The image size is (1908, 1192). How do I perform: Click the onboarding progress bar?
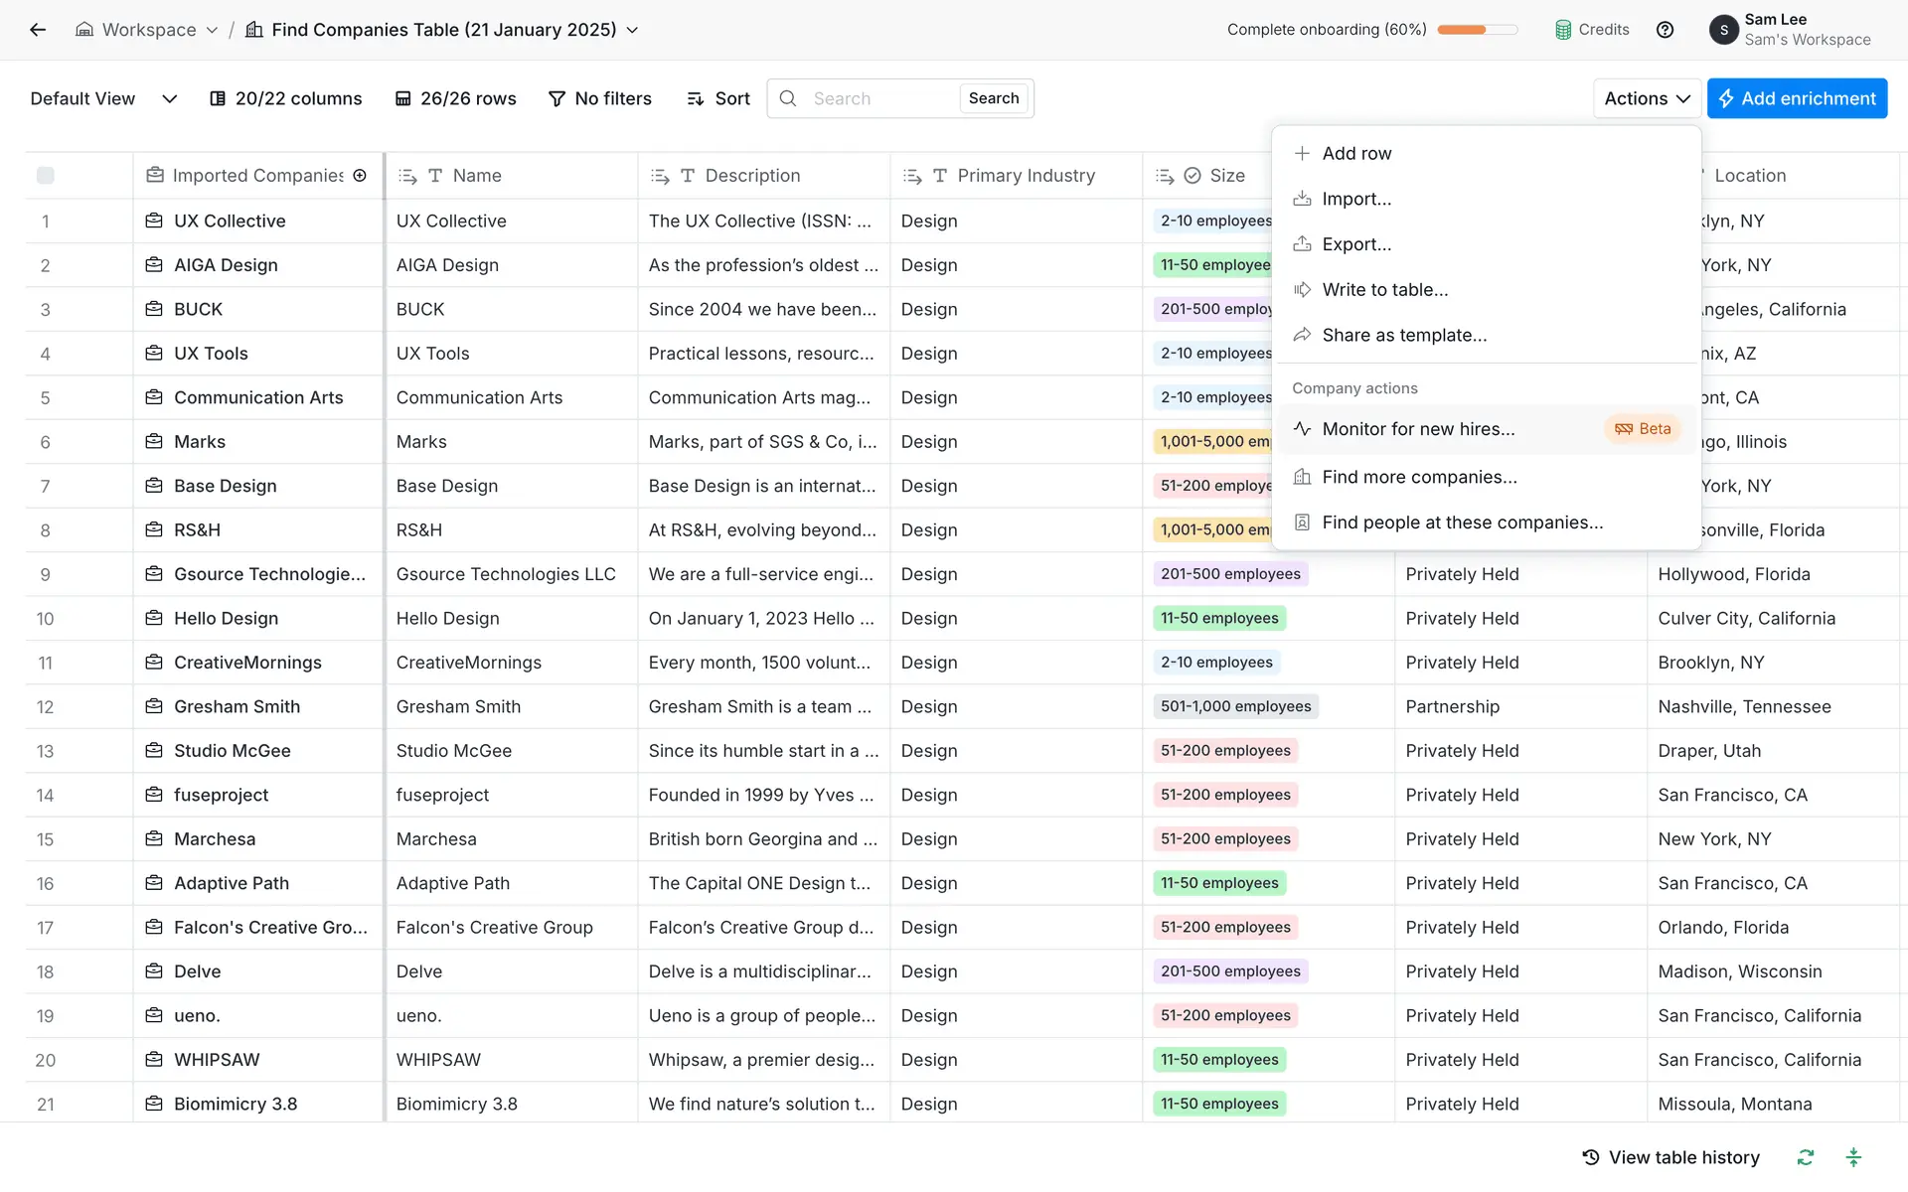click(1477, 30)
